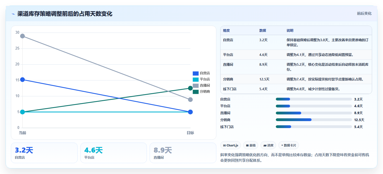Select the 数据卡片 chip
Image resolution: width=383 pixels, height=174 pixels.
pos(288,145)
